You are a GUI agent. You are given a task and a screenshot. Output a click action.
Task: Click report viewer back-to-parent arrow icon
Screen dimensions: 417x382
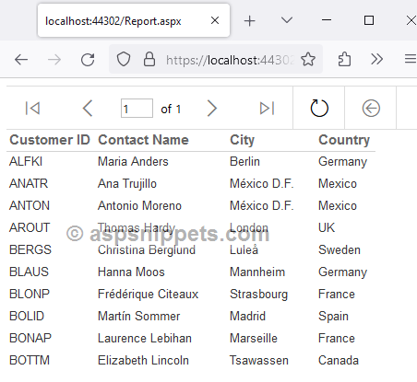[x=371, y=109]
